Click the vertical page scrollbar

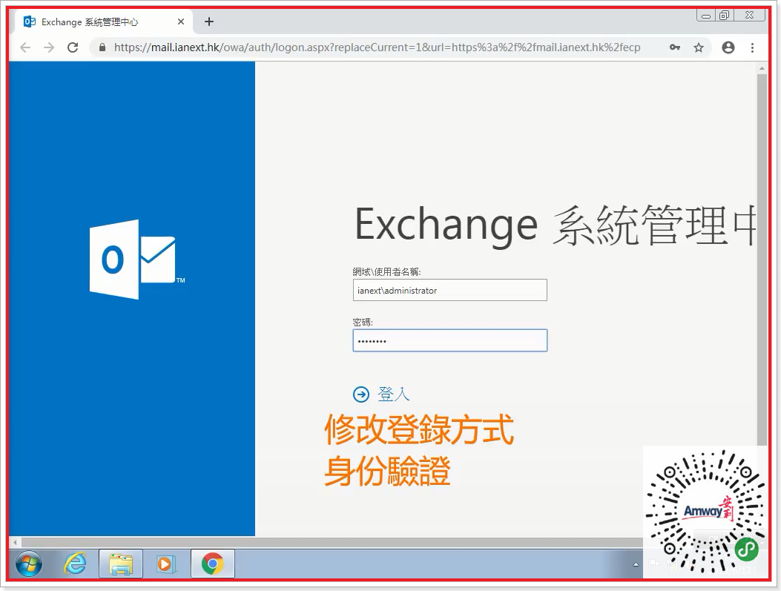tap(762, 259)
